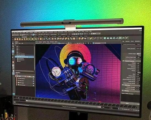The image size is (151, 120).
Task: Select the polygon Type (T) tool
Action: coord(38,39)
